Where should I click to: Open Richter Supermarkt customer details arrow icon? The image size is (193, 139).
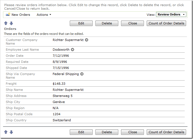[x=87, y=40]
